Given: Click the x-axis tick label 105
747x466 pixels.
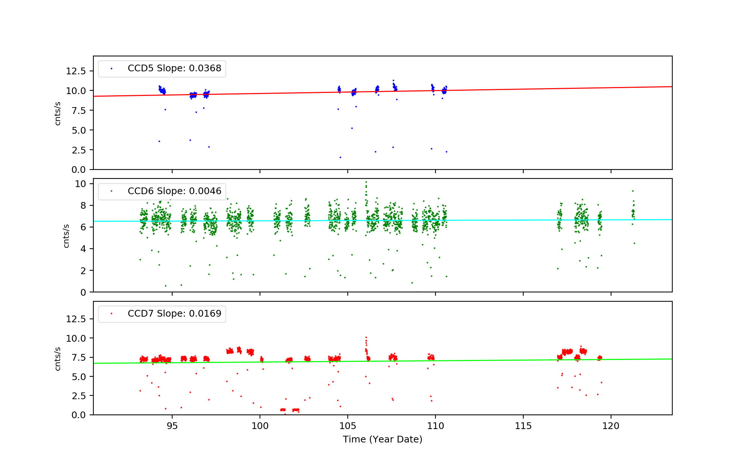Looking at the screenshot, I should click(348, 426).
